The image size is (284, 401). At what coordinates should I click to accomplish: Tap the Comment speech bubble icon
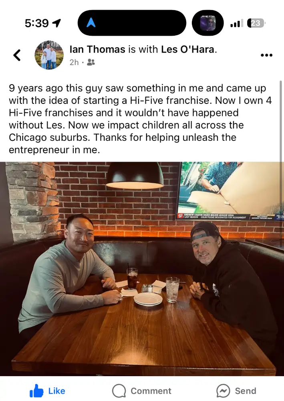(119, 391)
